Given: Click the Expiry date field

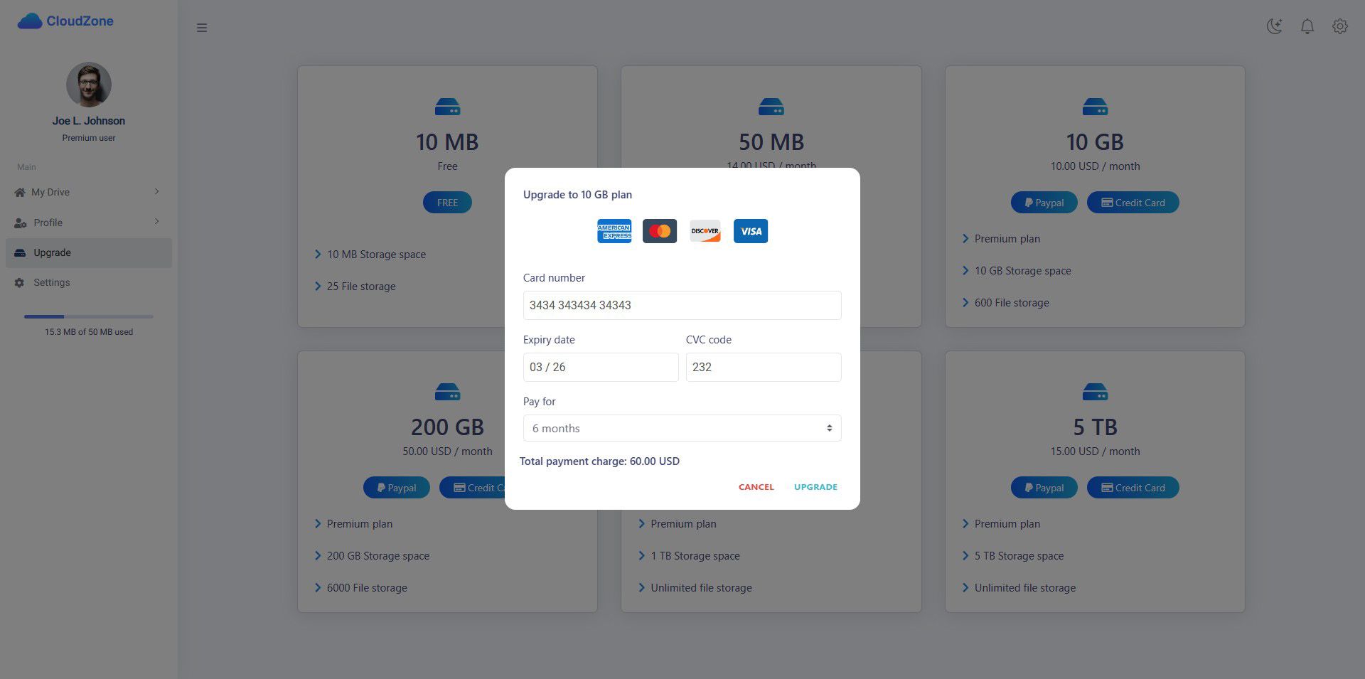Looking at the screenshot, I should (x=601, y=367).
